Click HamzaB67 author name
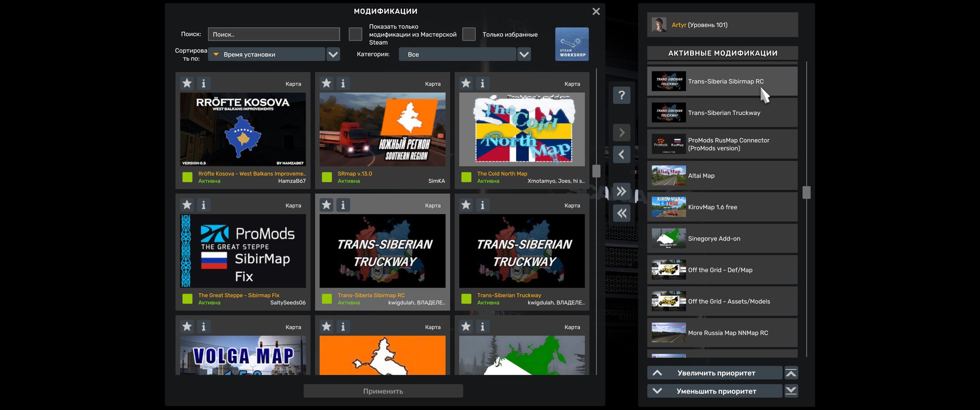 click(x=292, y=181)
